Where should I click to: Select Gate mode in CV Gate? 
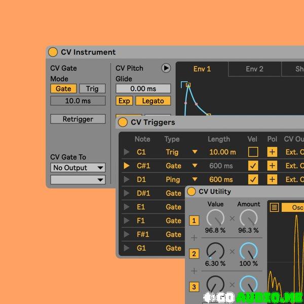[x=63, y=89]
